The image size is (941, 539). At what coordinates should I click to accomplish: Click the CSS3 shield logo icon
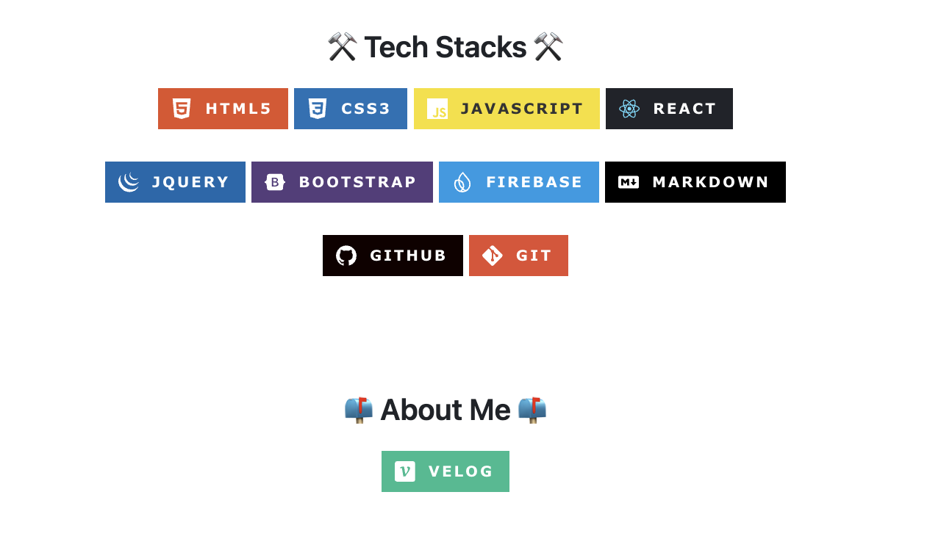(x=318, y=109)
